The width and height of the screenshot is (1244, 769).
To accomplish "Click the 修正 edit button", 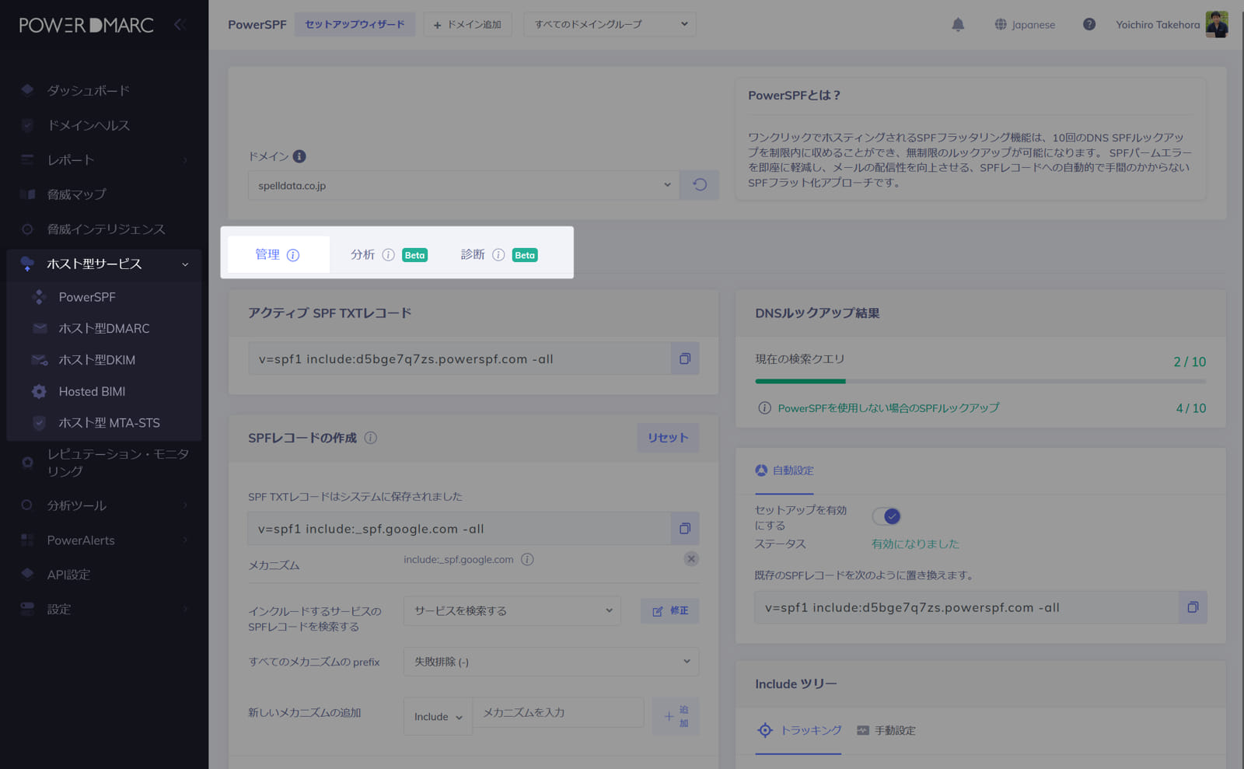I will [669, 610].
